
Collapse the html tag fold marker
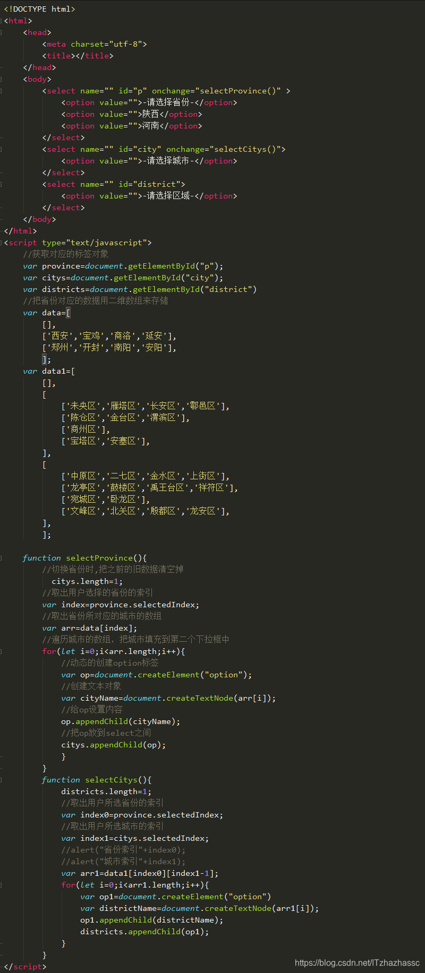pos(2,21)
